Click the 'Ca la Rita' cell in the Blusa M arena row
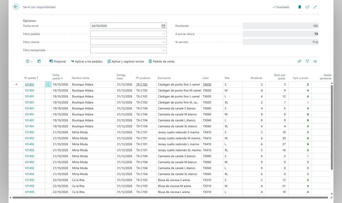Image resolution: width=342 pixels, height=203 pixels. [93, 186]
